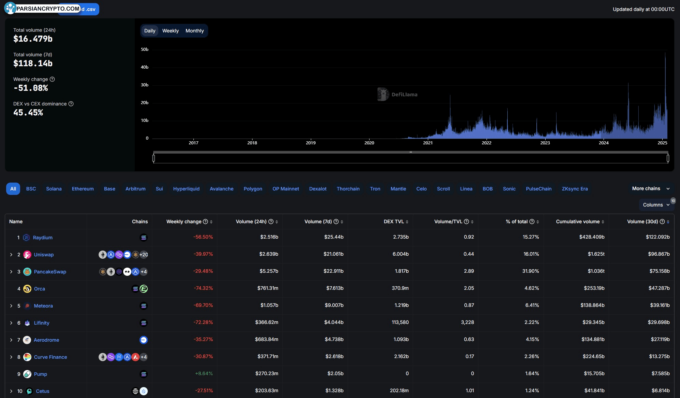Click the download .csv button
The height and width of the screenshot is (398, 680).
[78, 9]
